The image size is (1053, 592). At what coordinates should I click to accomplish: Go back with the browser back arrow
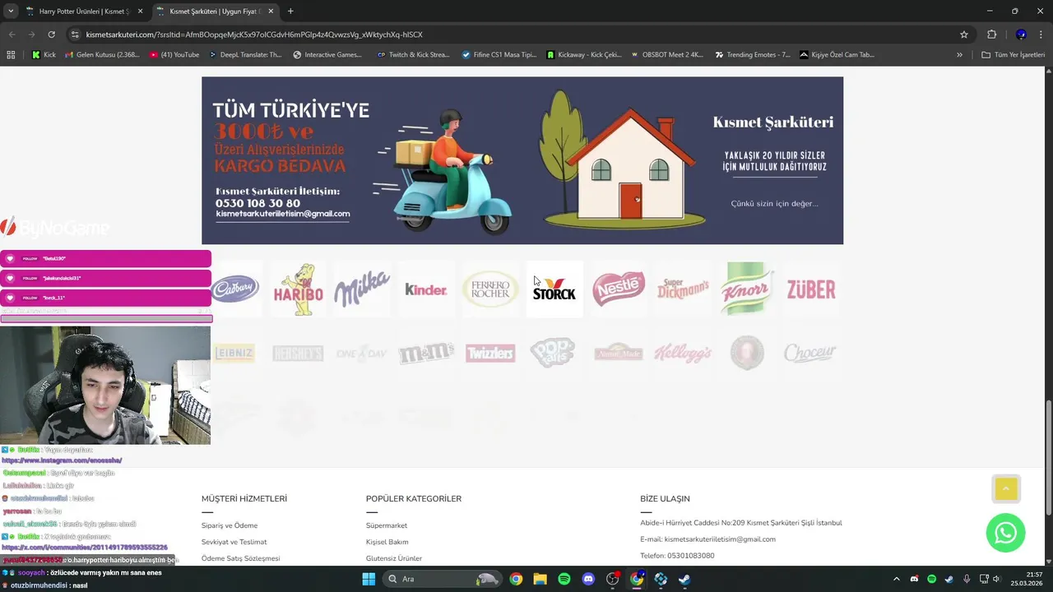[12, 35]
